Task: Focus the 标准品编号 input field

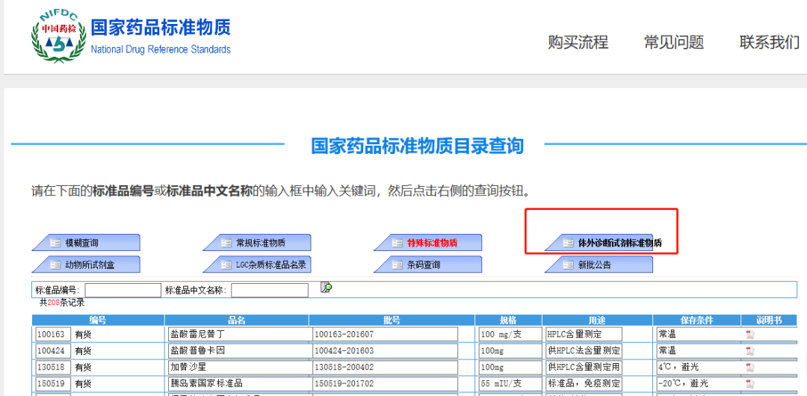Action: click(x=123, y=290)
